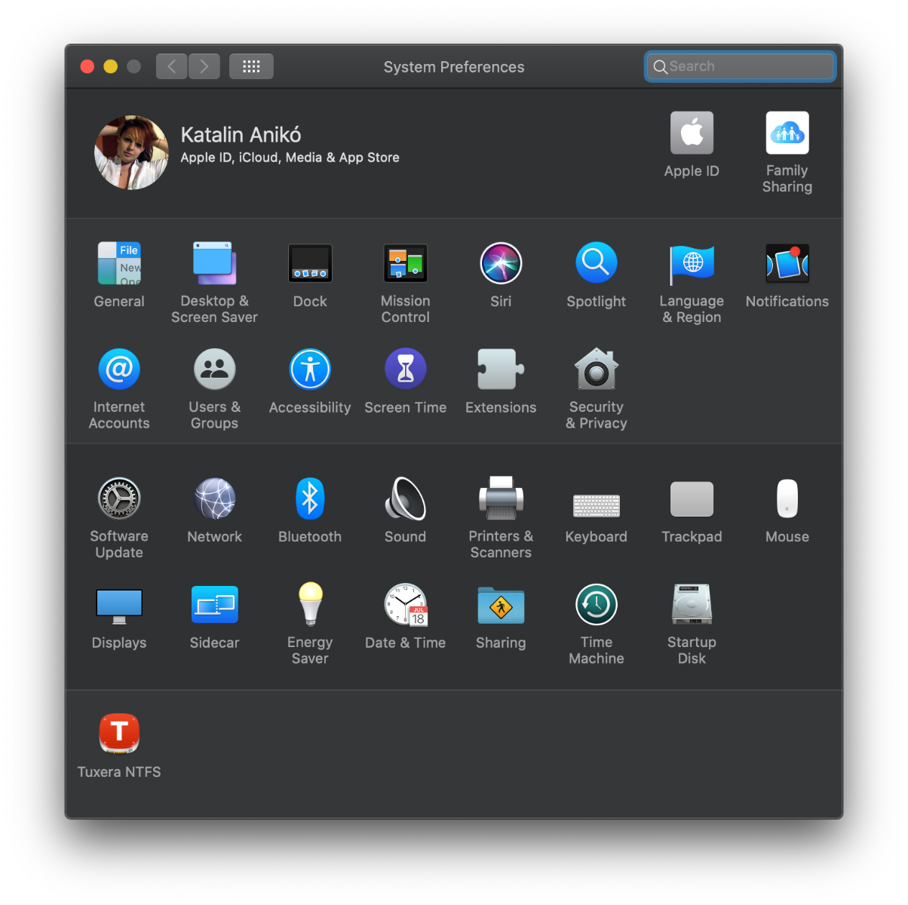This screenshot has height=905, width=908.
Task: Open Security & Privacy pane
Action: click(596, 370)
